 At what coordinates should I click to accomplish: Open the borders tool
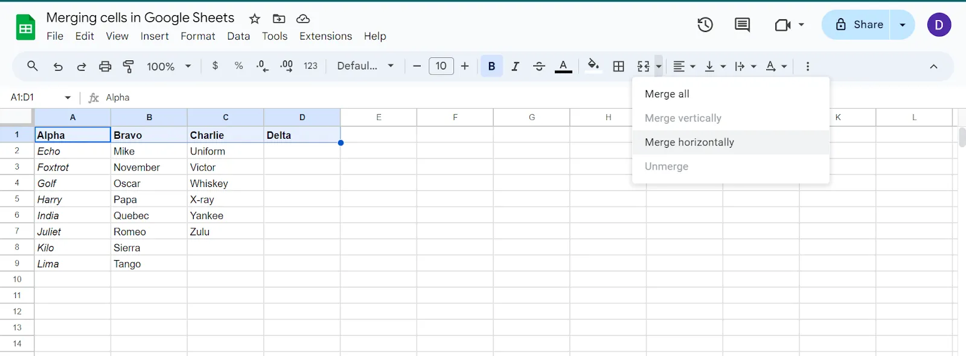[x=619, y=66]
